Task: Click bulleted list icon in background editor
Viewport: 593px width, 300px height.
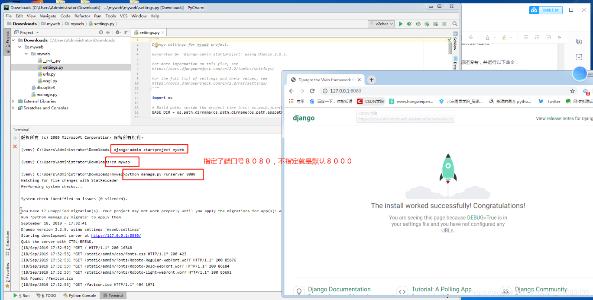Action: coord(526,38)
